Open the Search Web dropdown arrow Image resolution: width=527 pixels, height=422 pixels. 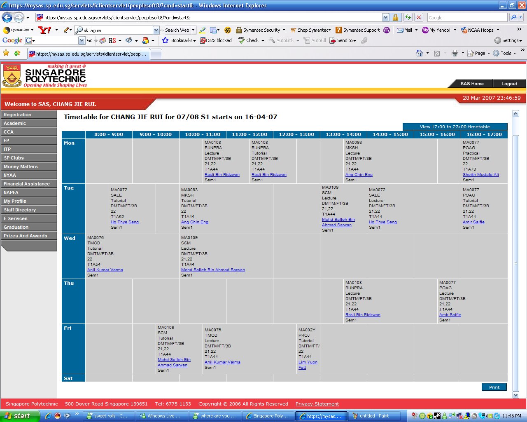pos(193,30)
